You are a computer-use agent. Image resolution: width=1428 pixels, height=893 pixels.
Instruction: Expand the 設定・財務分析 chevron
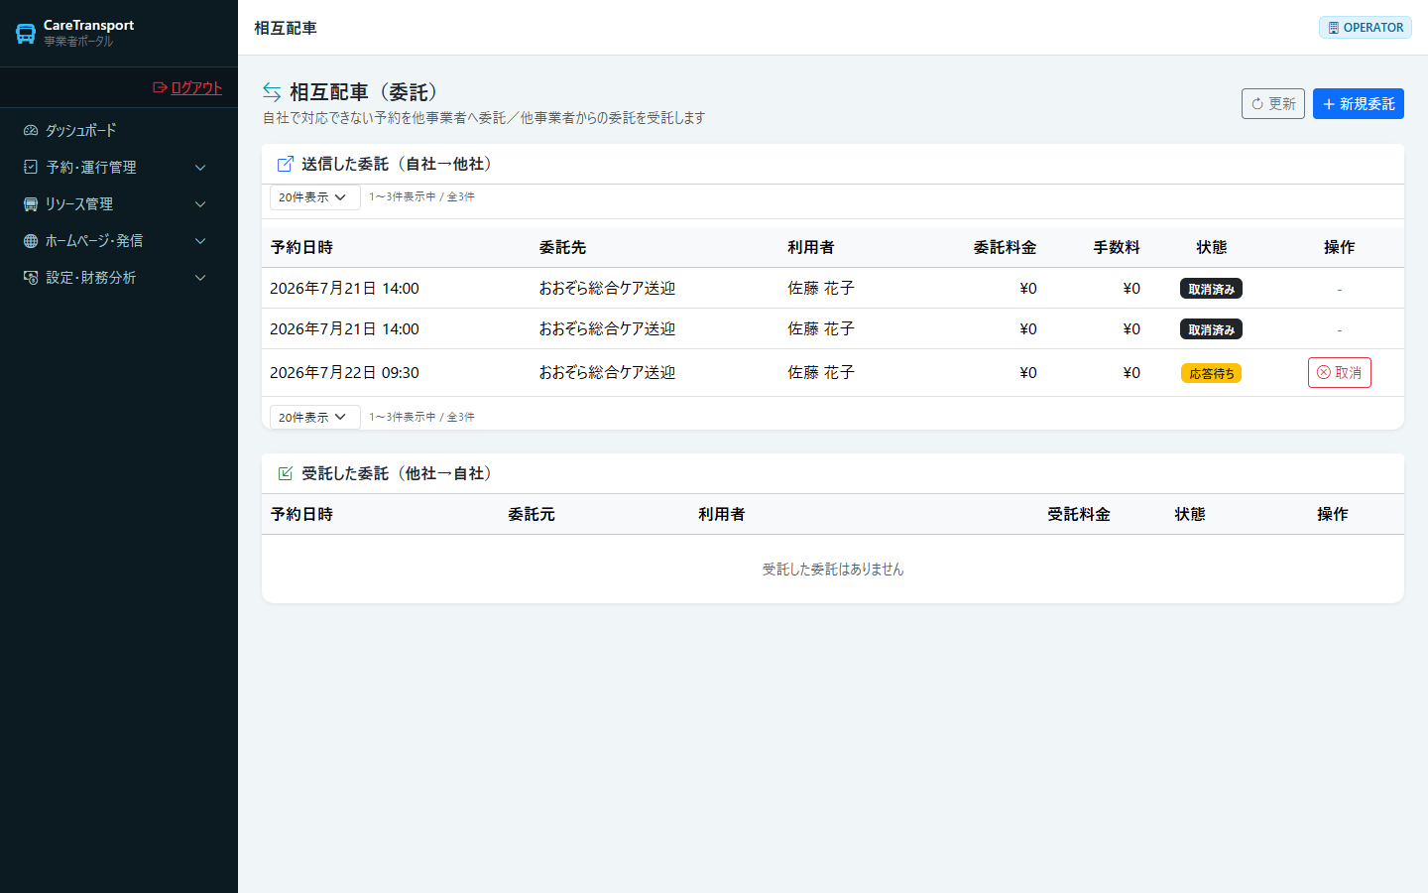point(200,278)
